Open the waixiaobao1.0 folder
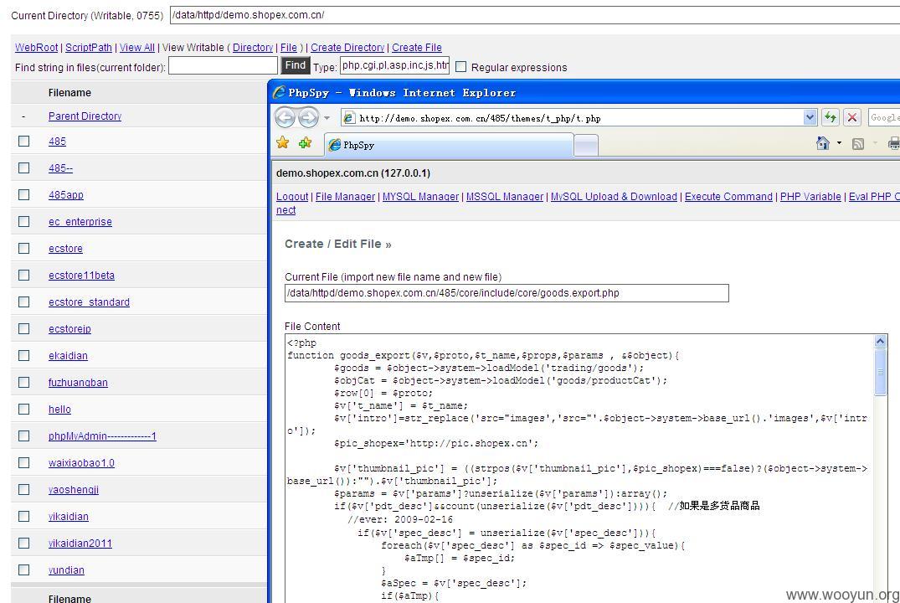The height and width of the screenshot is (603, 900). click(81, 463)
